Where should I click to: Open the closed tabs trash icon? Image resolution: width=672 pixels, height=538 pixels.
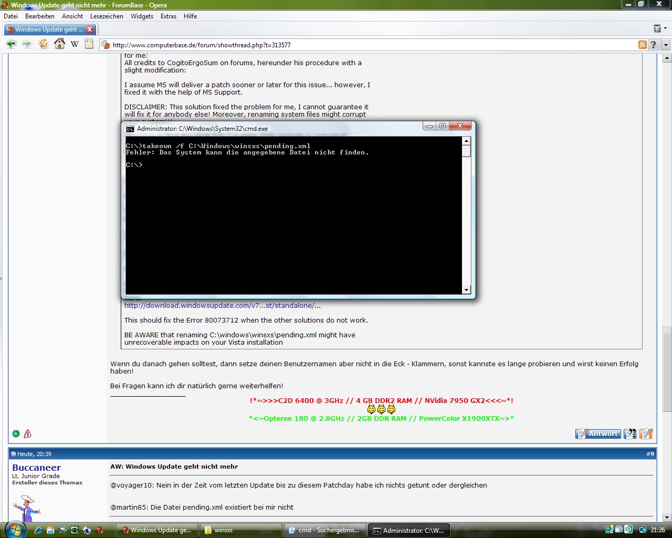click(657, 28)
